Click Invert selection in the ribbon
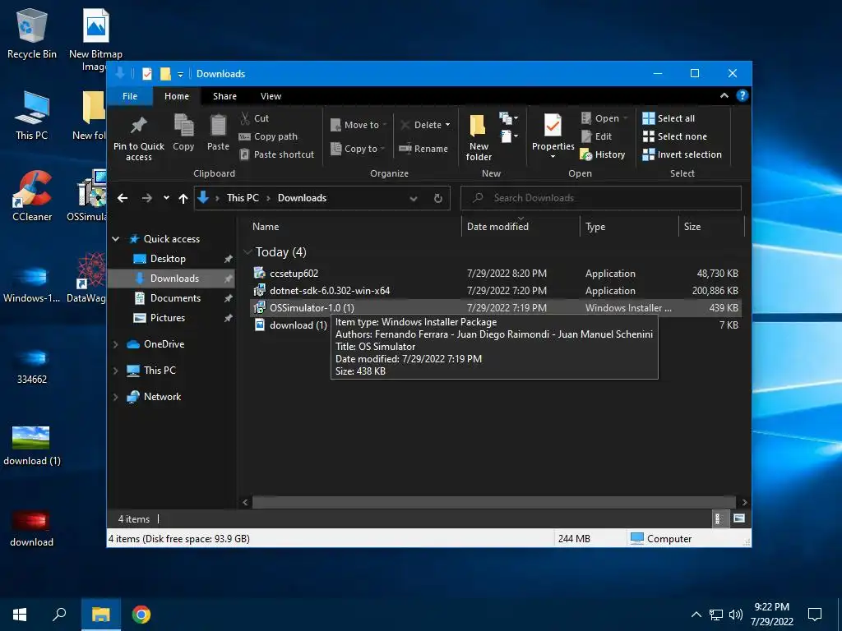The height and width of the screenshot is (631, 842). click(682, 154)
